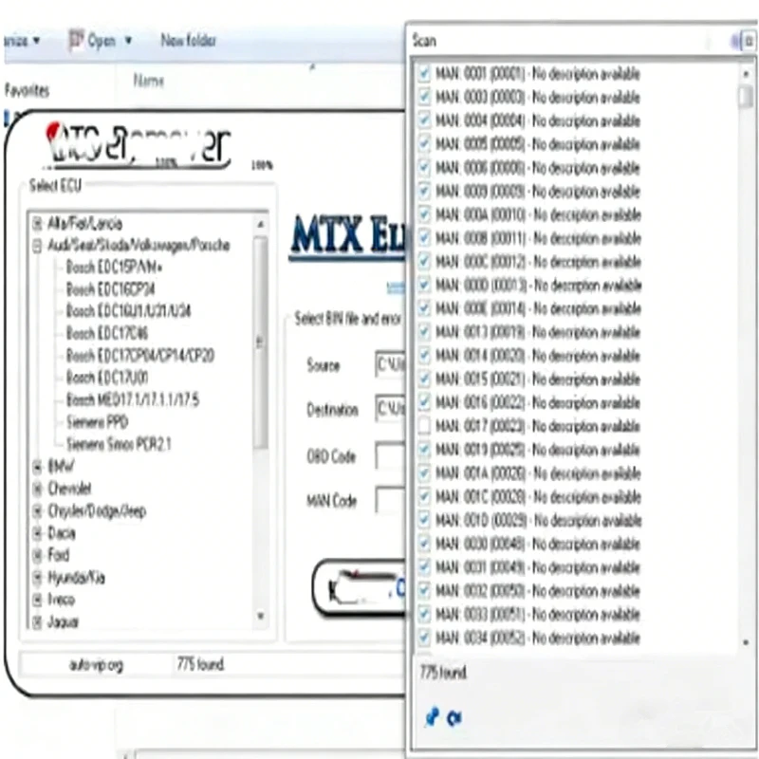This screenshot has width=759, height=759.
Task: Click the MAN: 0003 (00003) row text
Action: pos(538,98)
